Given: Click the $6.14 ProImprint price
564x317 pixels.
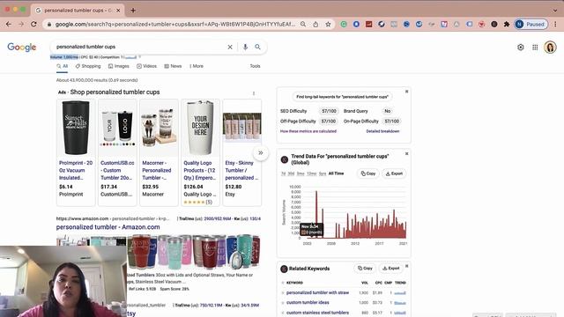Looking at the screenshot, I should pyautogui.click(x=66, y=187).
